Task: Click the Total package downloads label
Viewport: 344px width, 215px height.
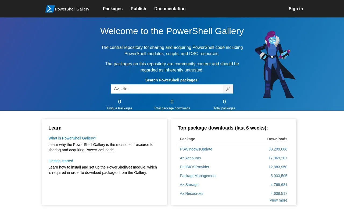Action: point(172,108)
